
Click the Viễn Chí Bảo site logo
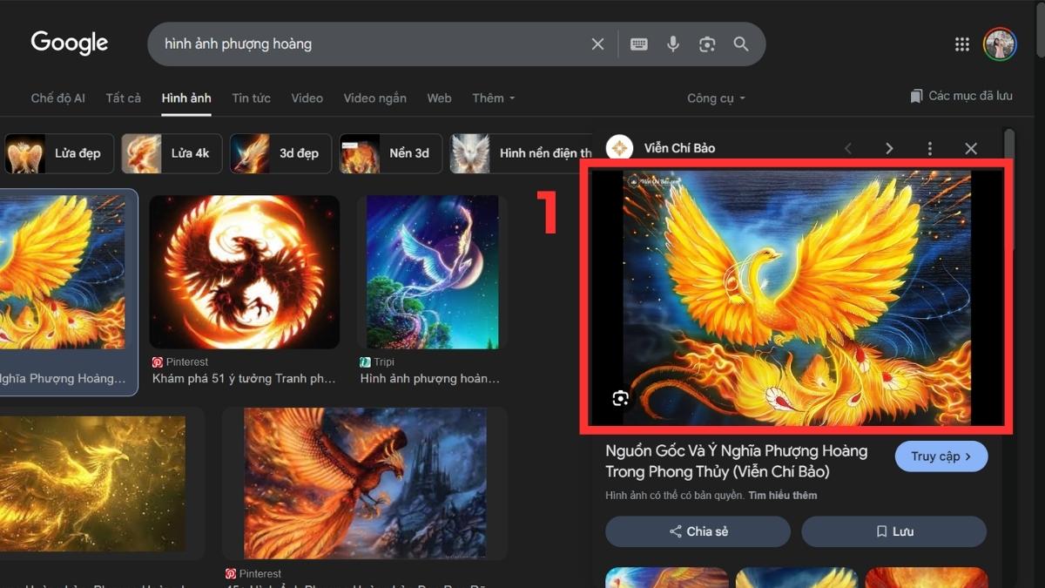coord(619,148)
